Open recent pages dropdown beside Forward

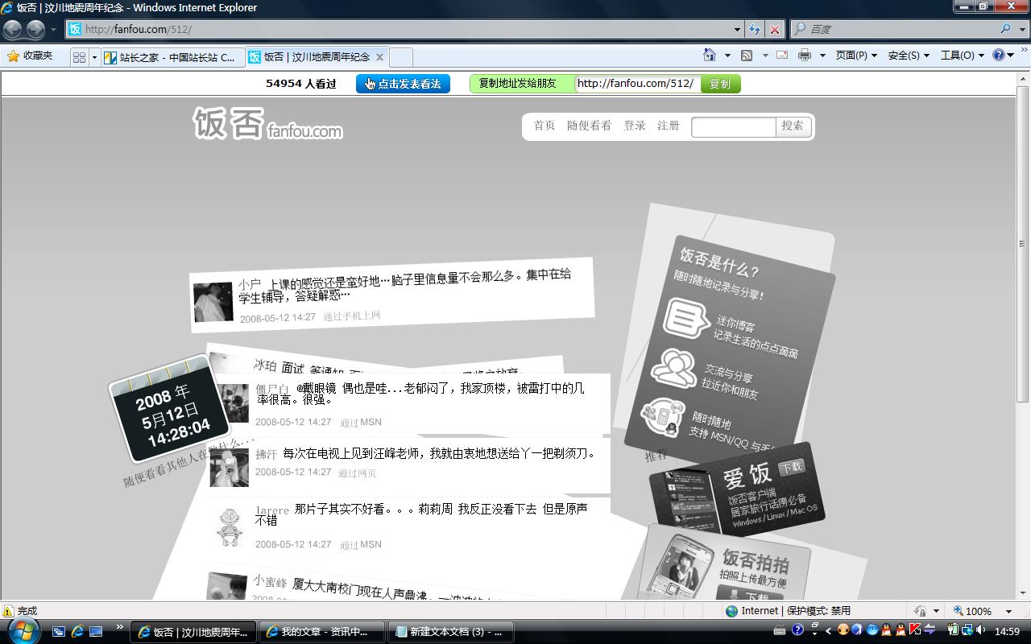[54, 29]
